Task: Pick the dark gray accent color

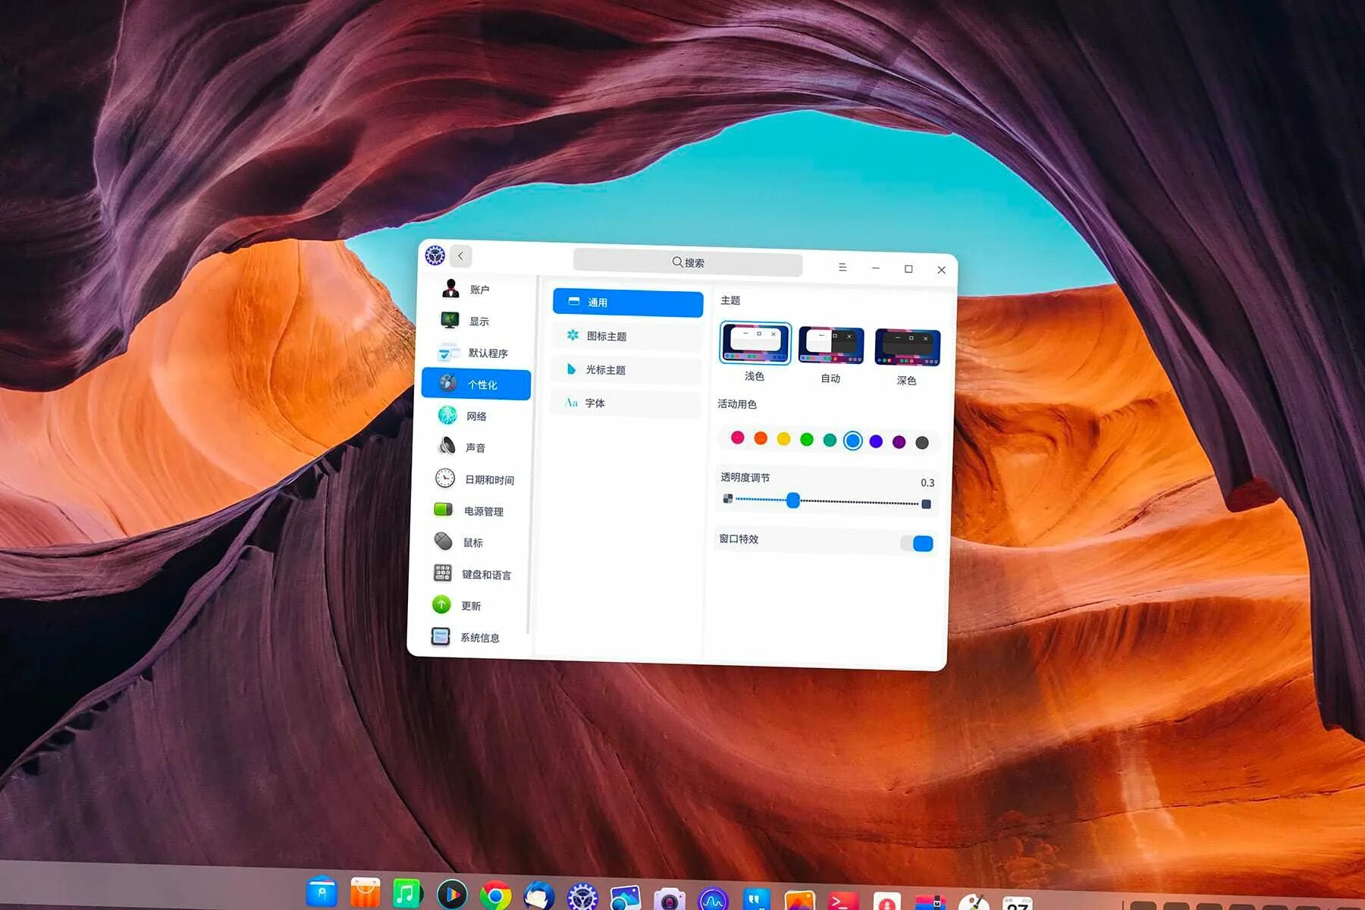Action: click(922, 443)
